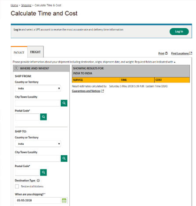Click Ship To postal code search icon
The width and height of the screenshot is (196, 206).
[44, 172]
